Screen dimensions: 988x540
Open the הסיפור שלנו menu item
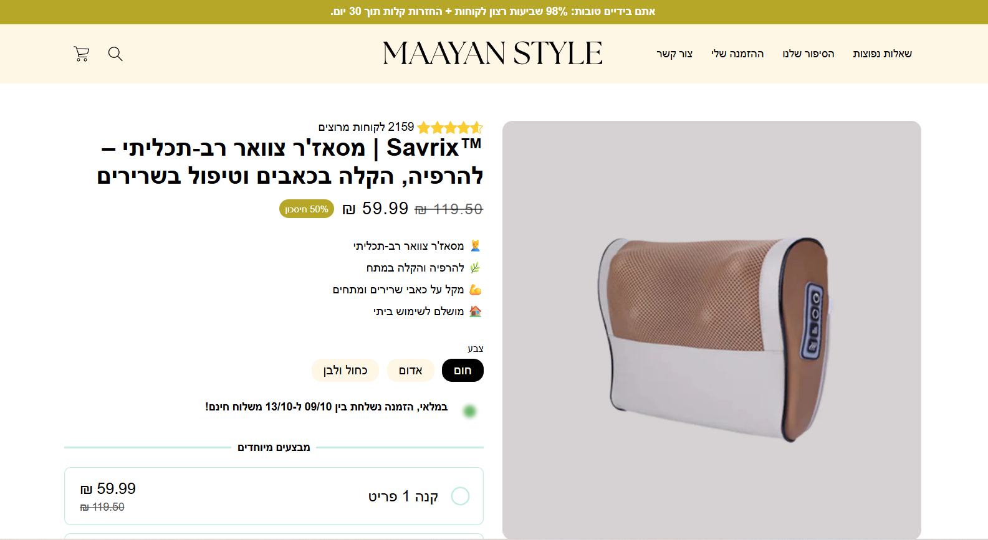(x=808, y=54)
